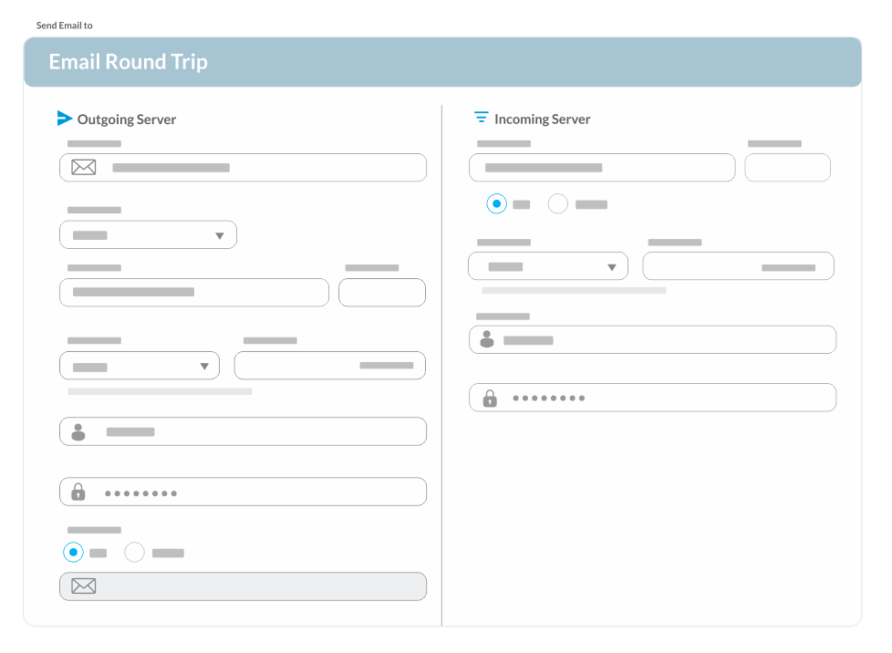Click the lock icon in the outgoing password field
The height and width of the screenshot is (653, 892).
77,491
